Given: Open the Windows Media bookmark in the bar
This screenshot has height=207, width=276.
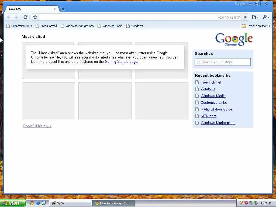Looking at the screenshot, I should (x=110, y=26).
